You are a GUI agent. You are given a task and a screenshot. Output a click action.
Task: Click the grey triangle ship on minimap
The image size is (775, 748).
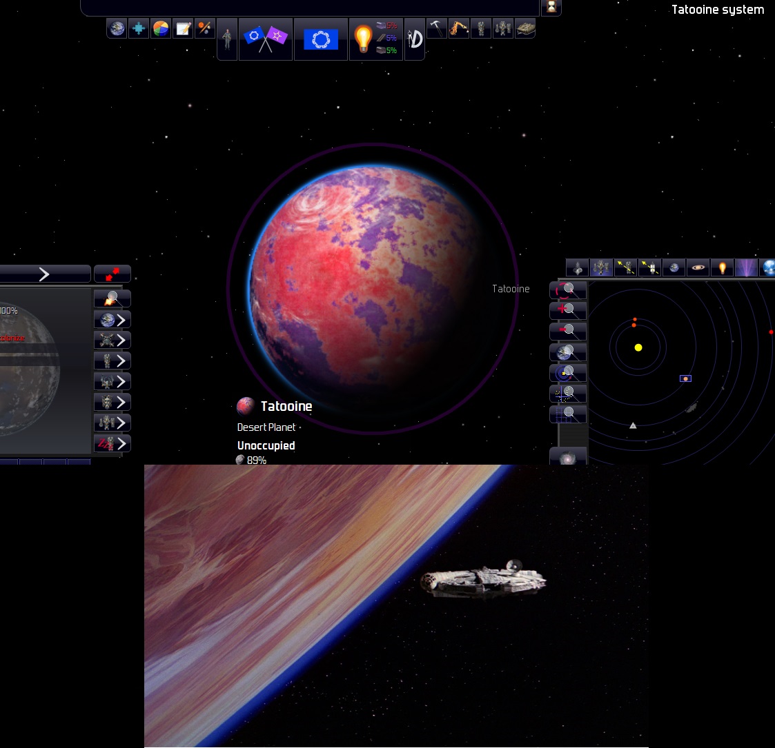click(633, 425)
